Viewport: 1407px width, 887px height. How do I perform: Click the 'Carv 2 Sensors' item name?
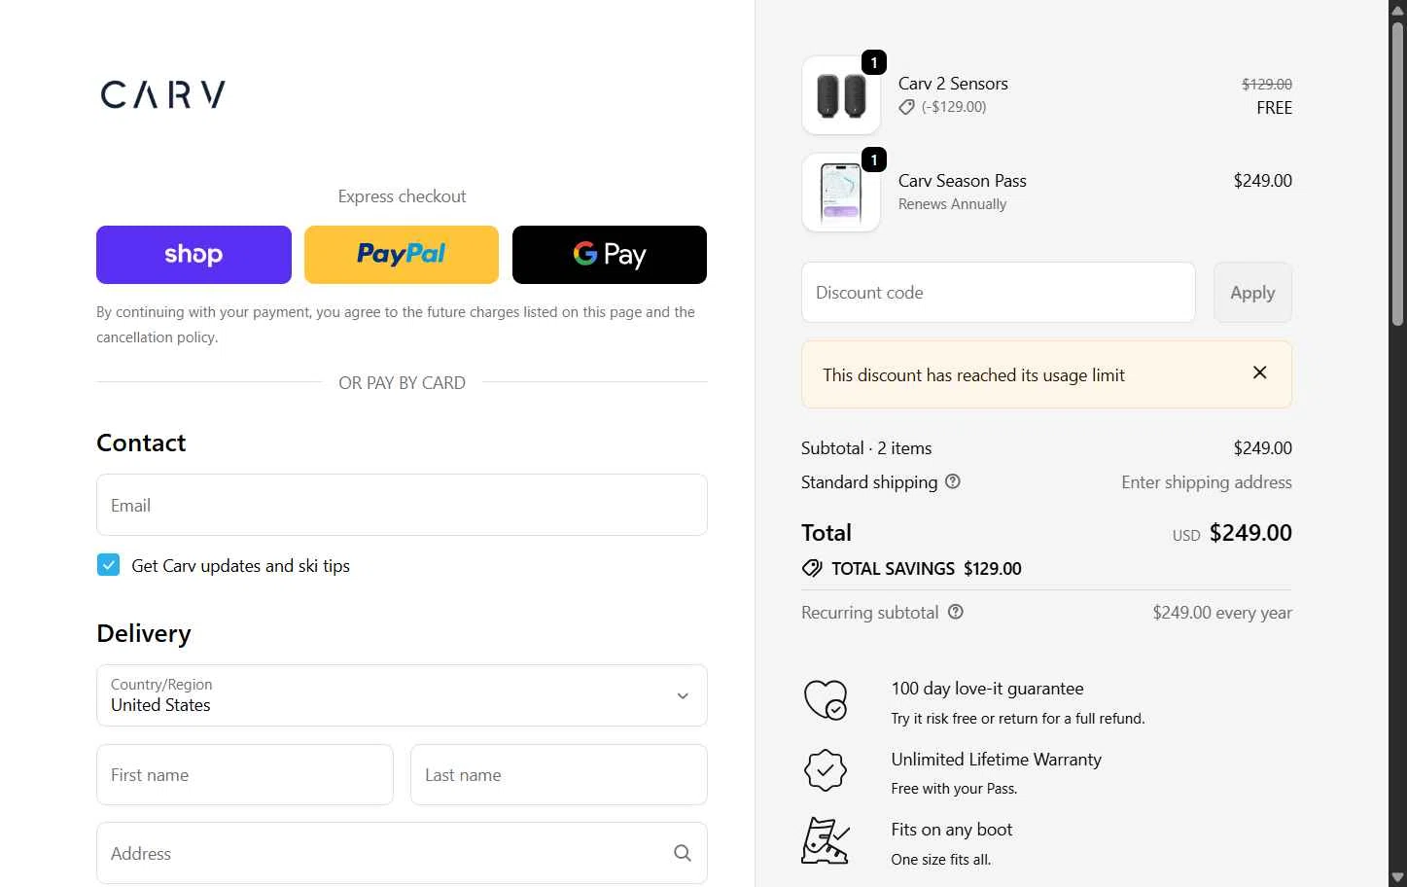tap(953, 84)
